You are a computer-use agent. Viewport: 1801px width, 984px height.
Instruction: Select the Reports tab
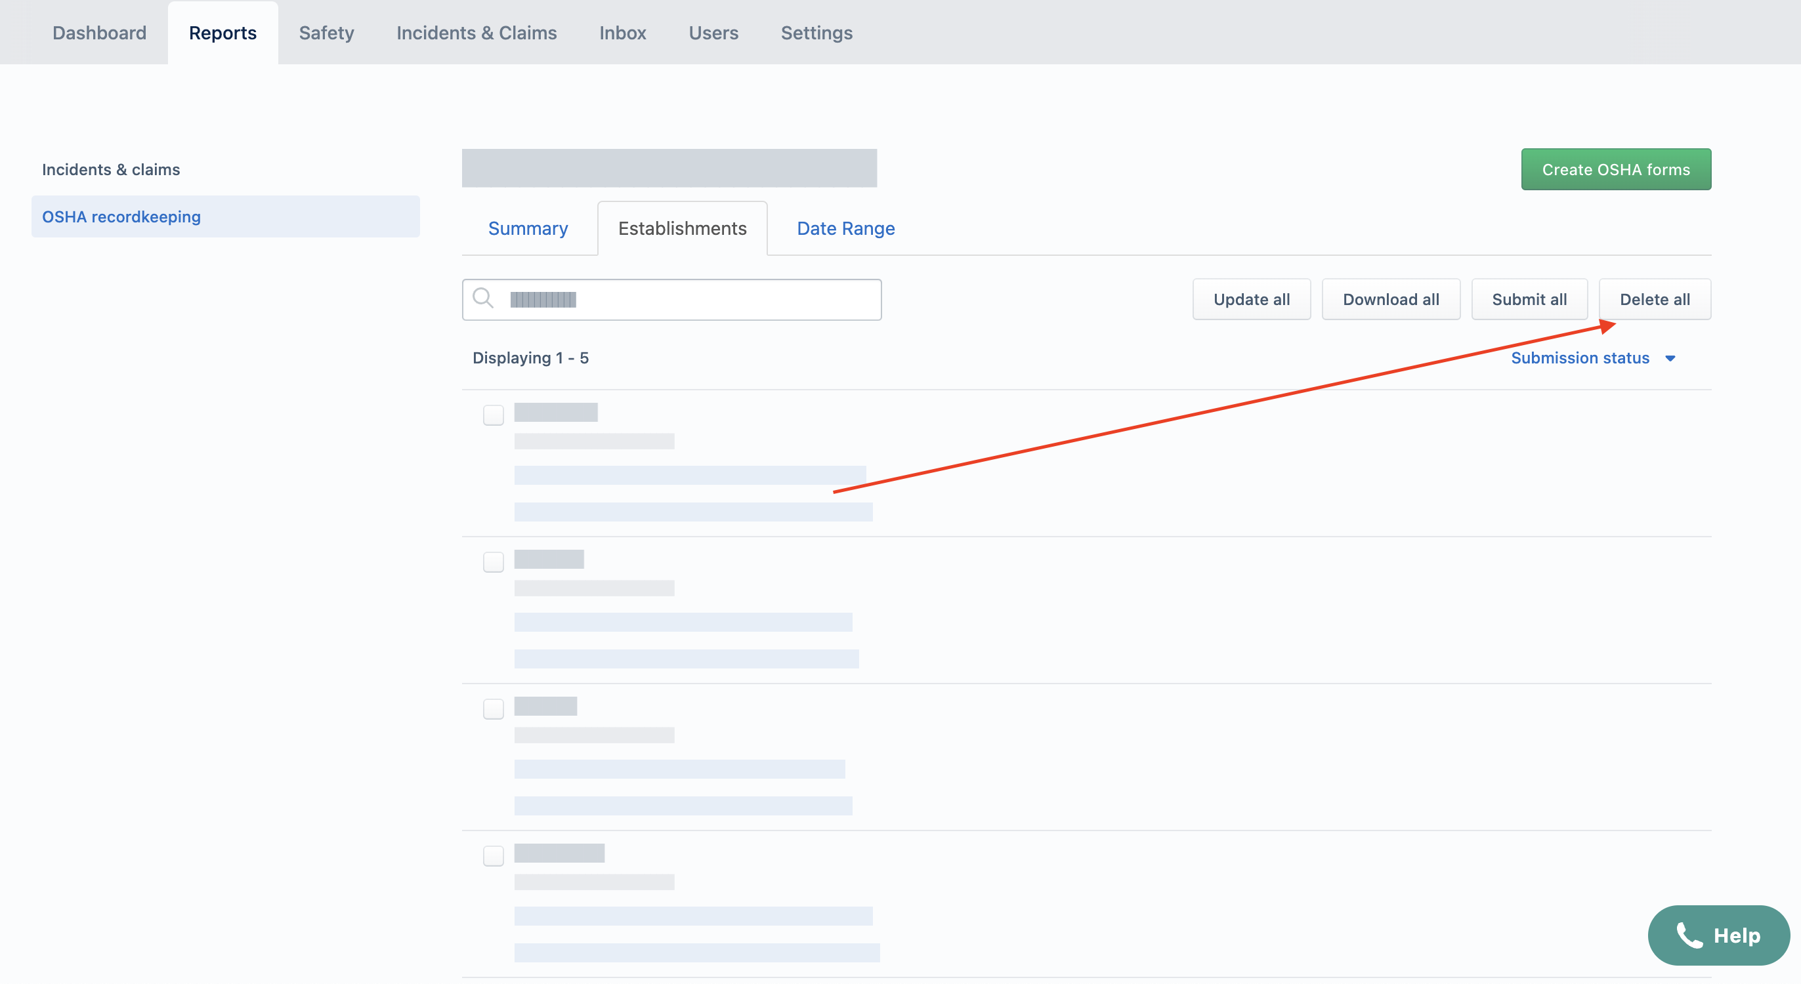point(222,33)
